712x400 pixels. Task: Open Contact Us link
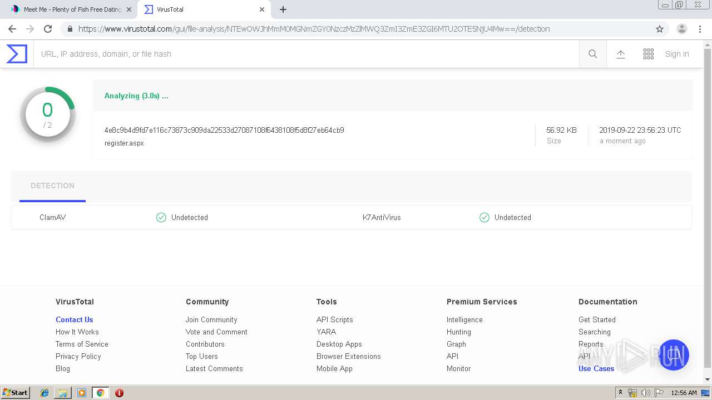pos(74,319)
